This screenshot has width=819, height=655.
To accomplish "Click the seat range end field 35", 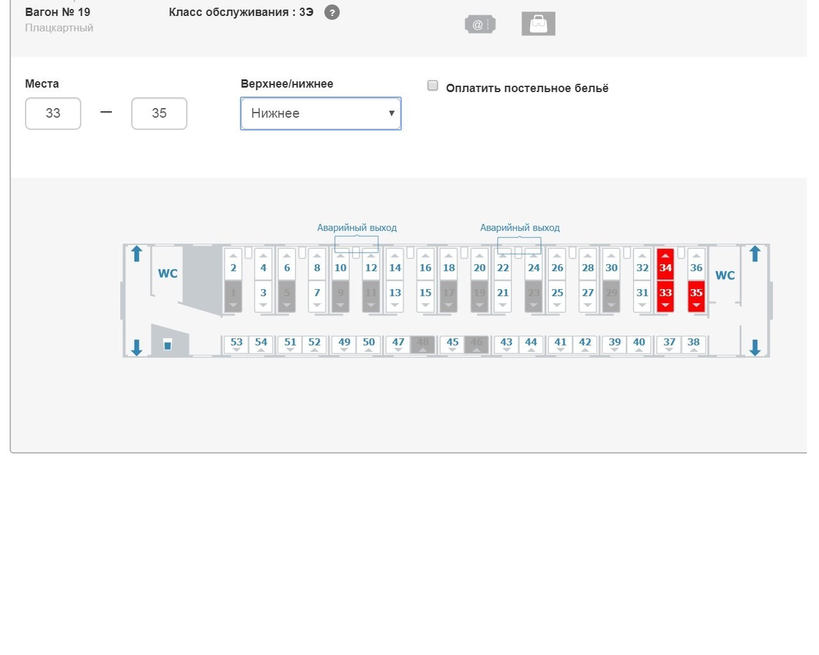I will point(159,113).
